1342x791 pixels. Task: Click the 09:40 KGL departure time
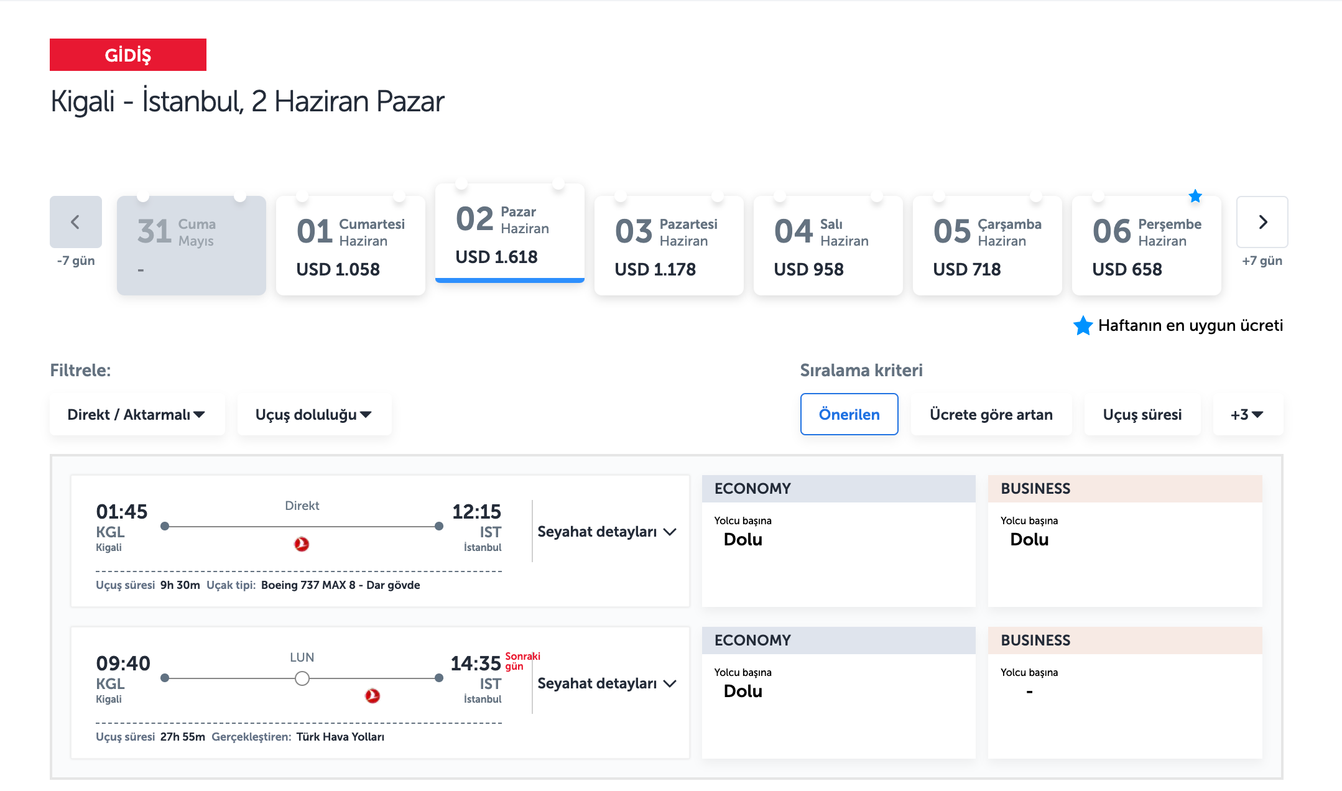coord(123,664)
